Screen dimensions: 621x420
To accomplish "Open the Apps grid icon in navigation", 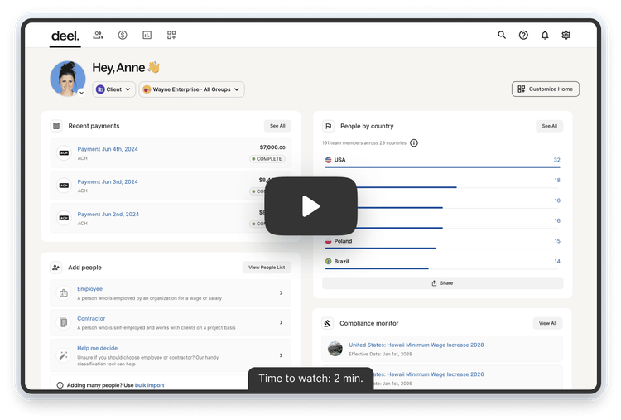I will click(x=171, y=36).
